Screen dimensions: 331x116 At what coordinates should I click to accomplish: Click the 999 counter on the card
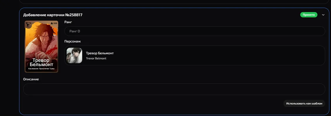click(x=55, y=23)
